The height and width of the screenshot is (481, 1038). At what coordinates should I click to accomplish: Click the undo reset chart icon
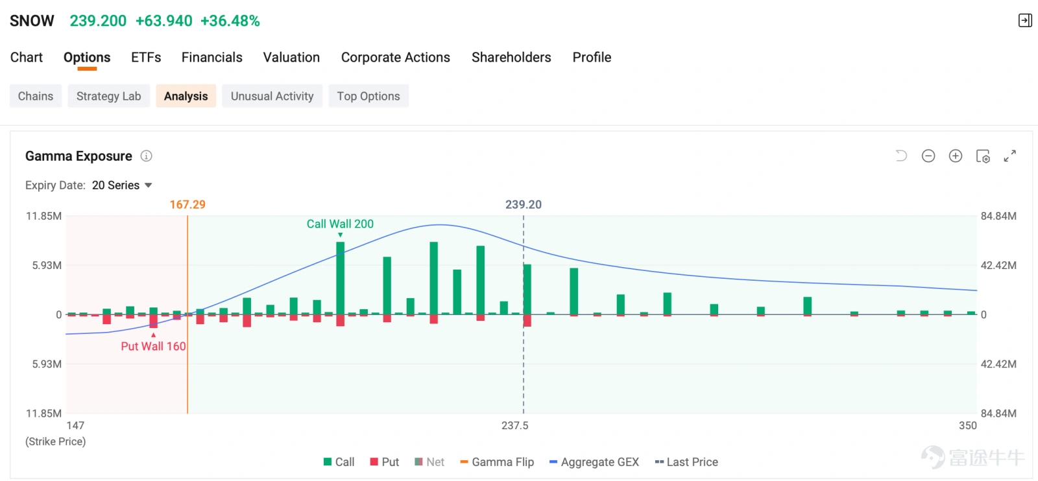pos(901,156)
